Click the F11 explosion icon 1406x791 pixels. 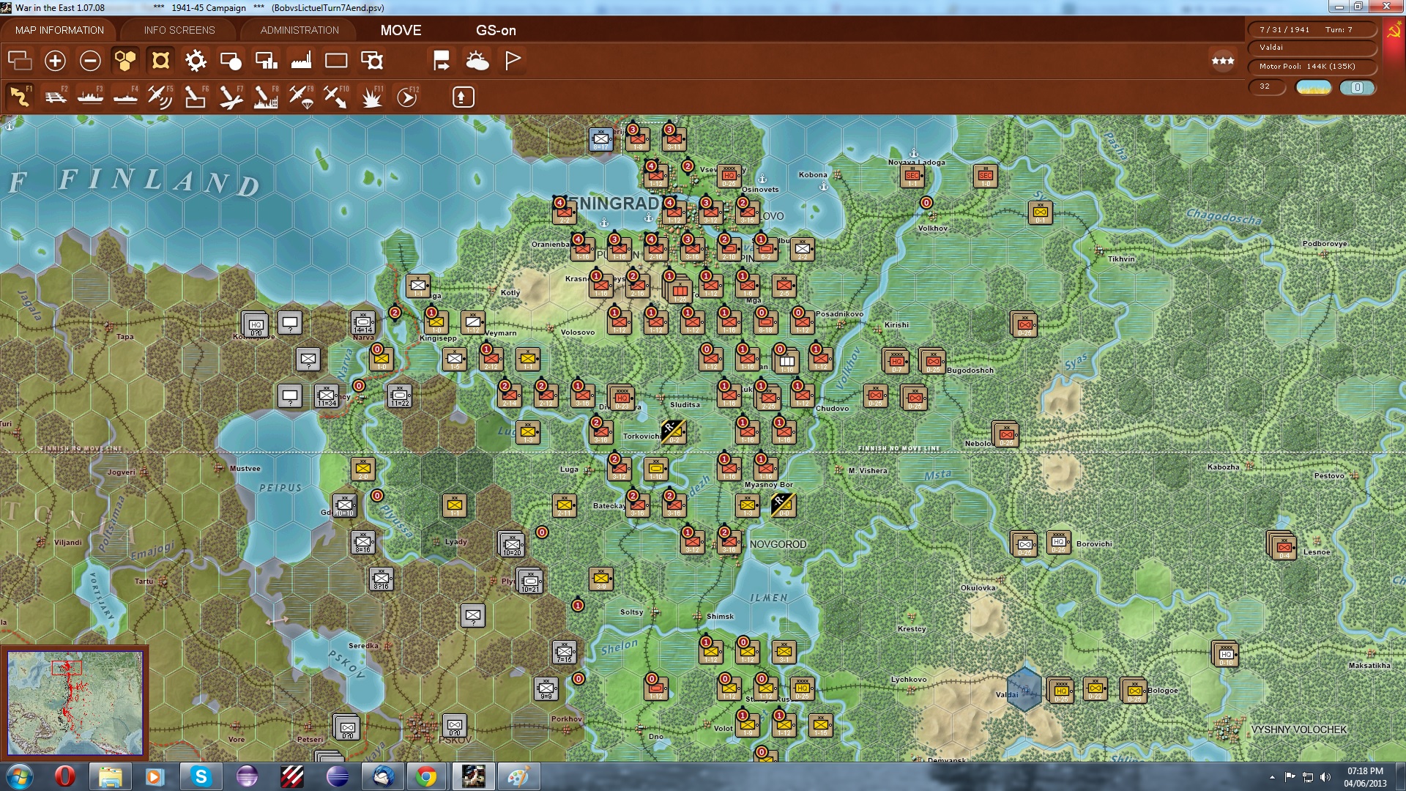(372, 97)
